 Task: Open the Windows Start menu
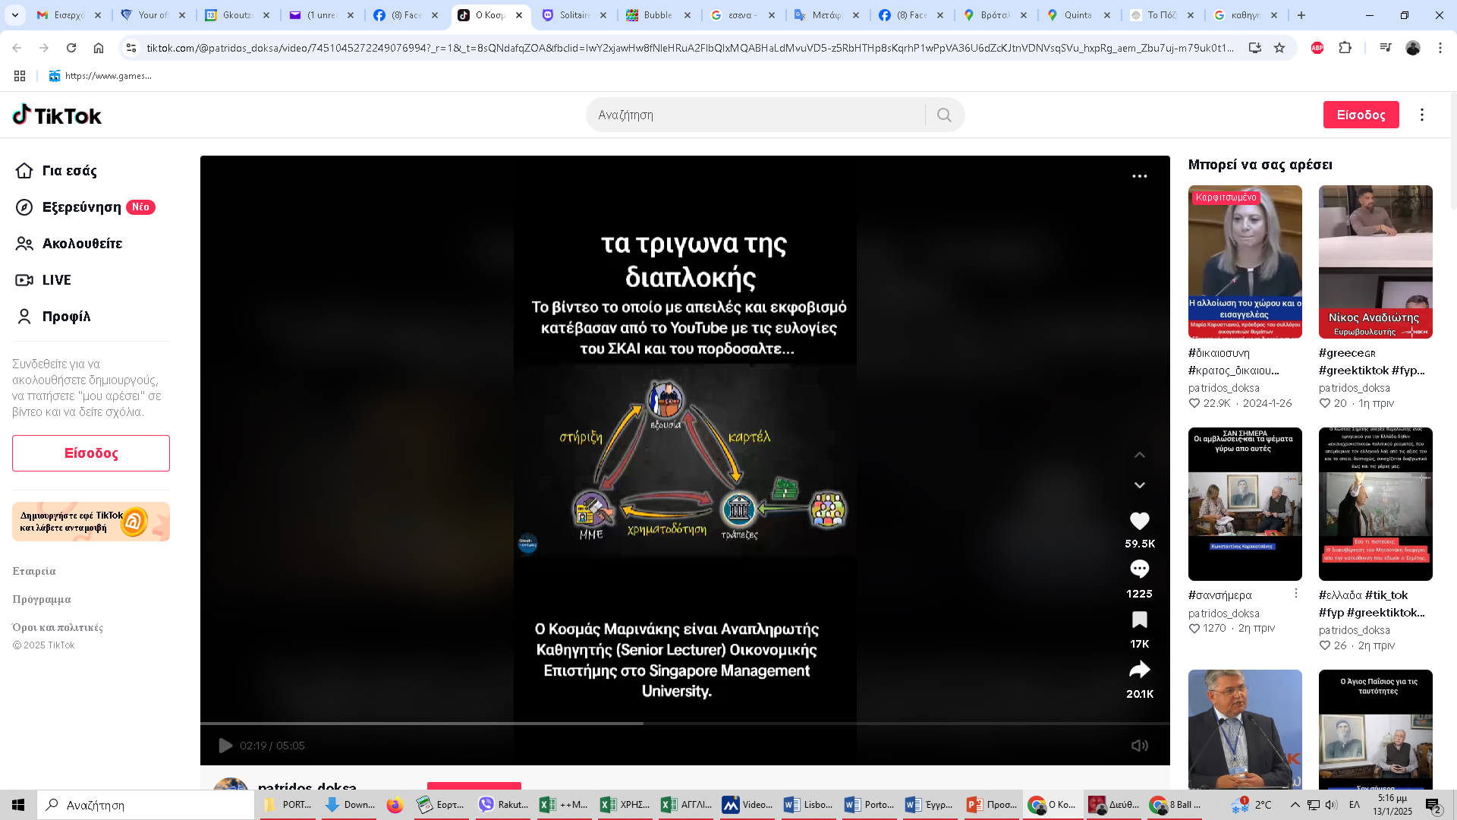pos(18,805)
